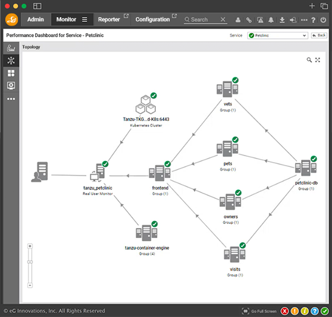
Task: Select the vets group node
Action: 227,88
